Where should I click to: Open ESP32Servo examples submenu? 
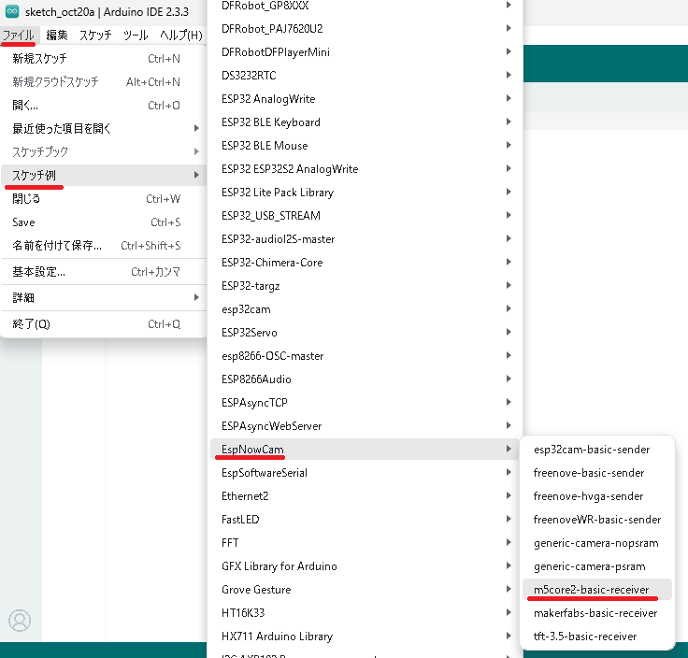click(365, 332)
